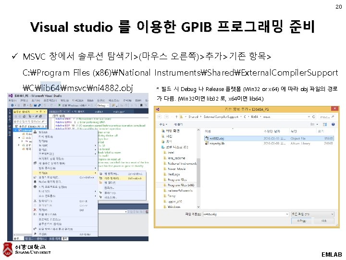Select upper_z10 folder in tree
Viewport: 346px width, 260px height.
coord(173,201)
